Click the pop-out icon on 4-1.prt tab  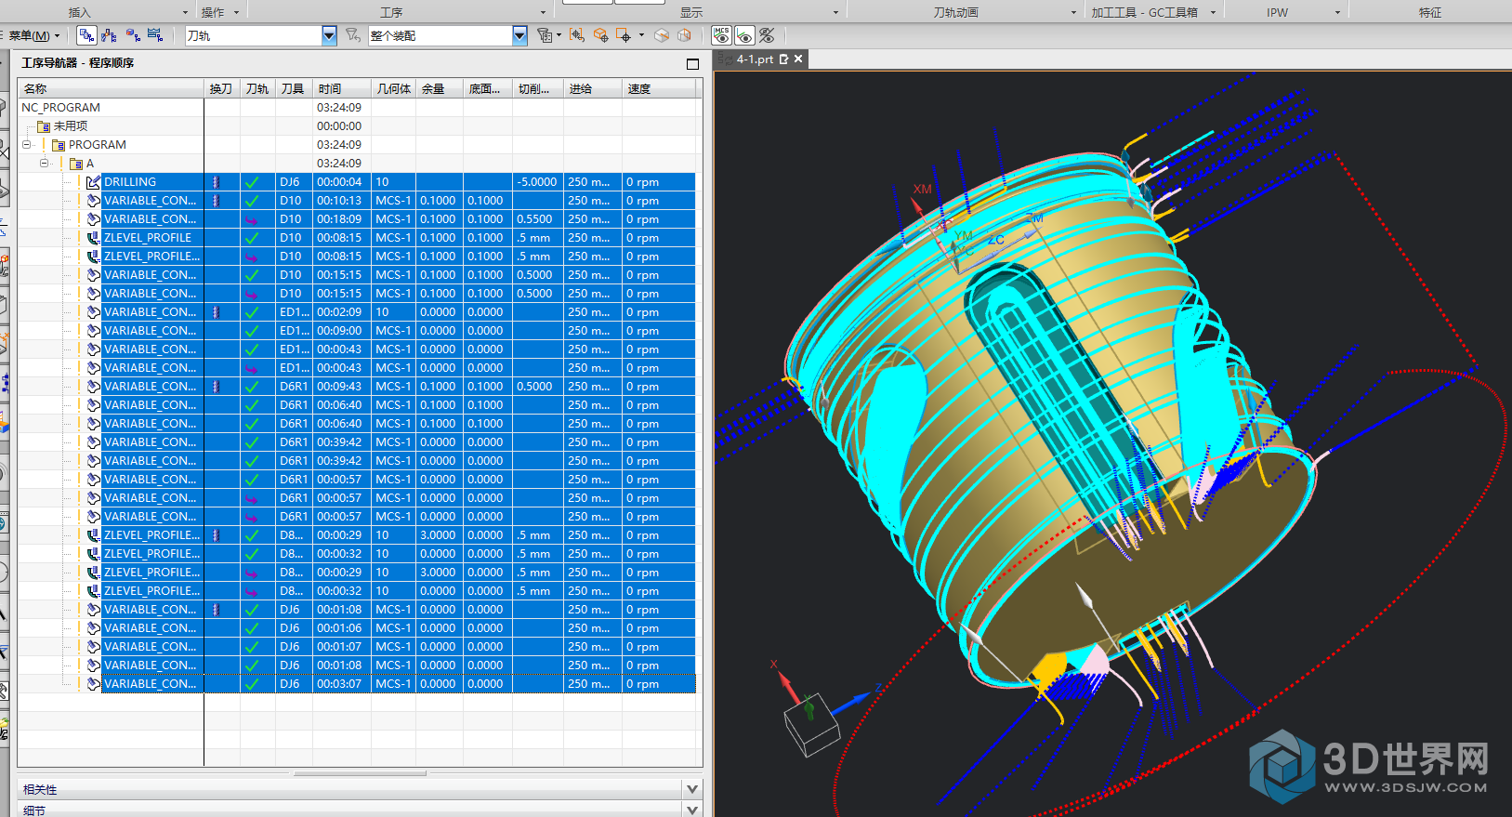coord(783,59)
